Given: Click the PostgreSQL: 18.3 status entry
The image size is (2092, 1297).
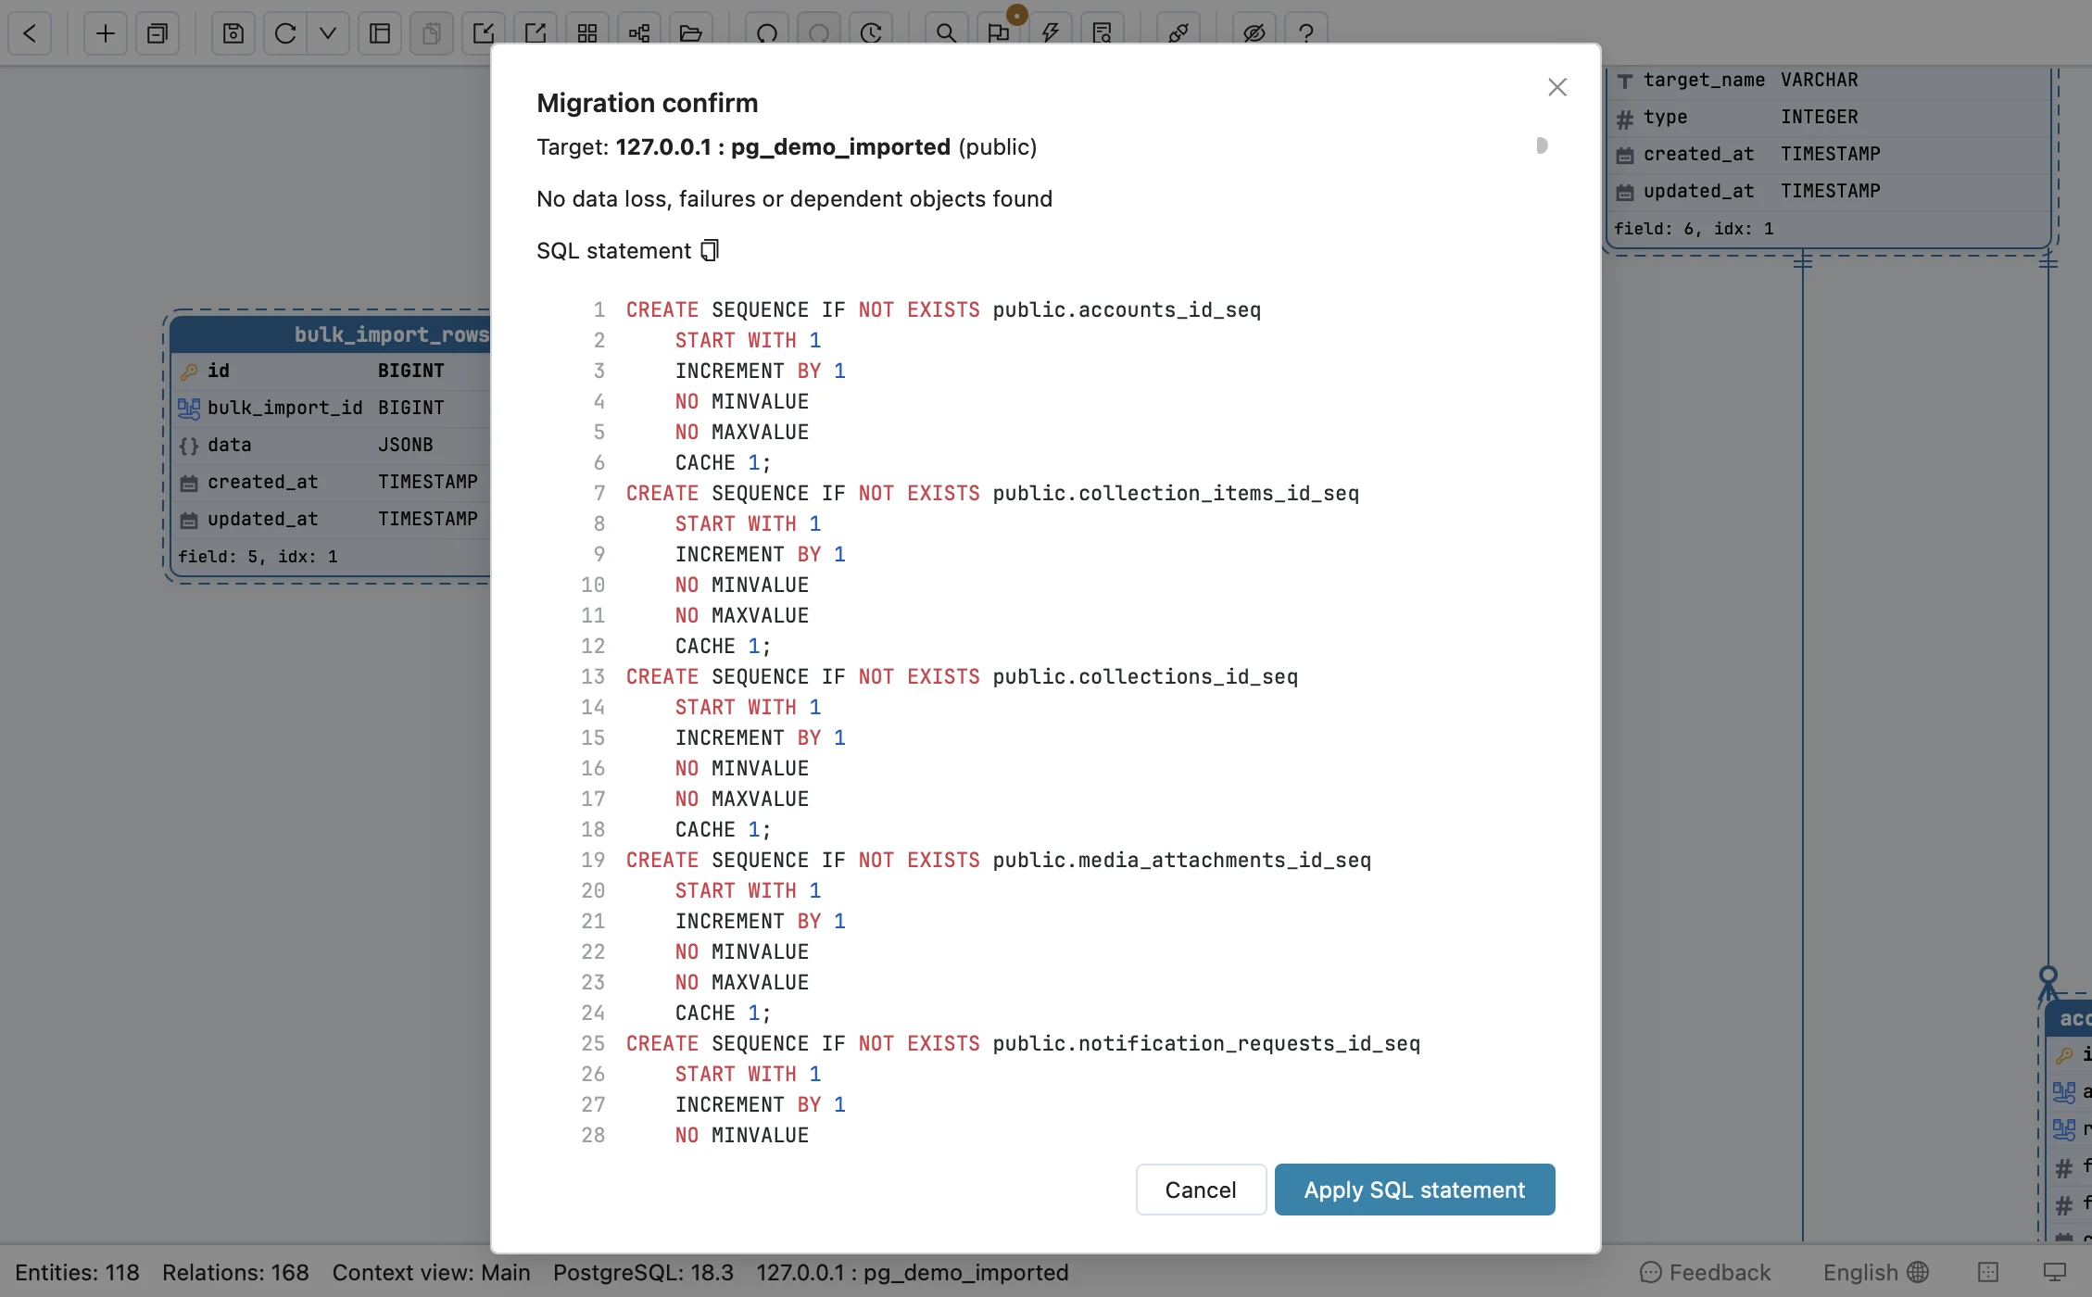Looking at the screenshot, I should [643, 1272].
